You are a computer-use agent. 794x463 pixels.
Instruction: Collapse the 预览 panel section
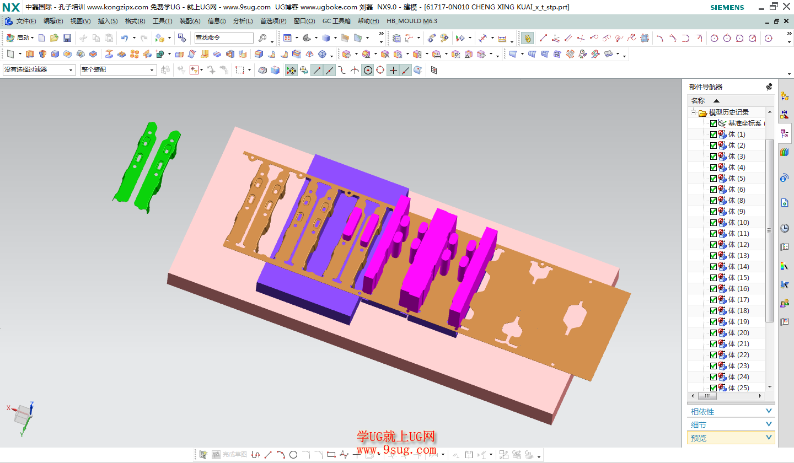(x=731, y=438)
